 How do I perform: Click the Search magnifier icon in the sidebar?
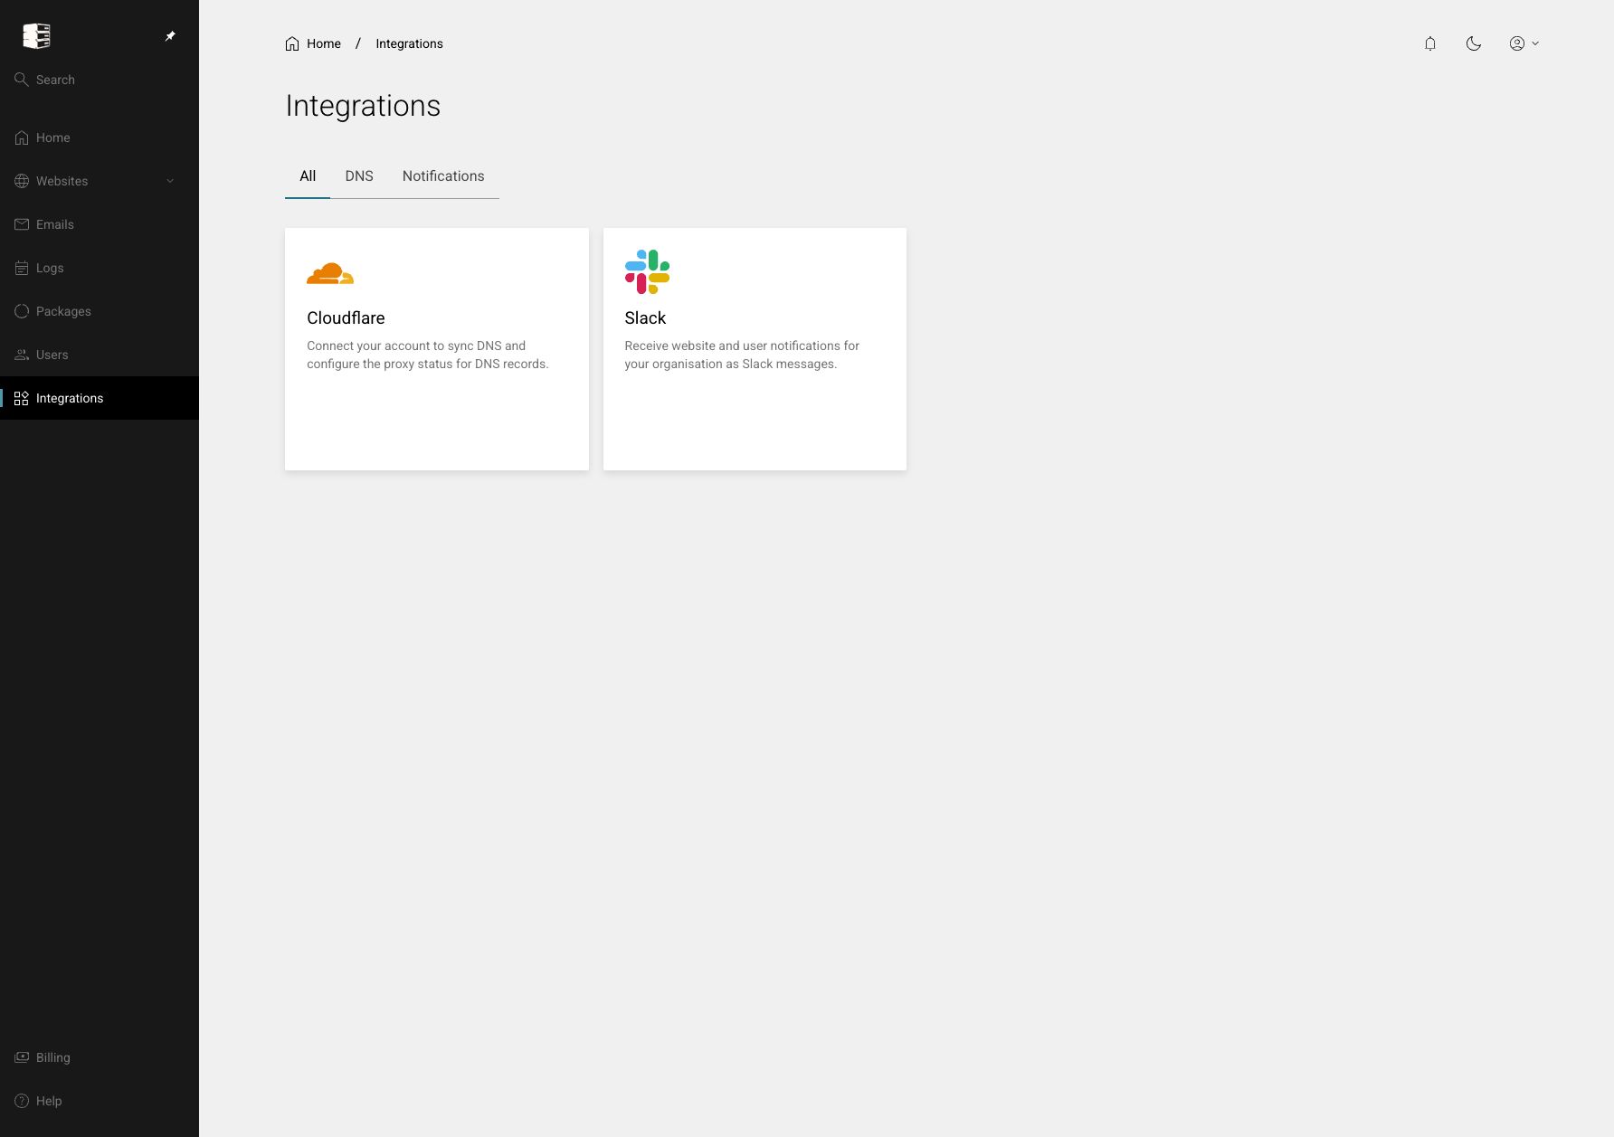click(22, 80)
